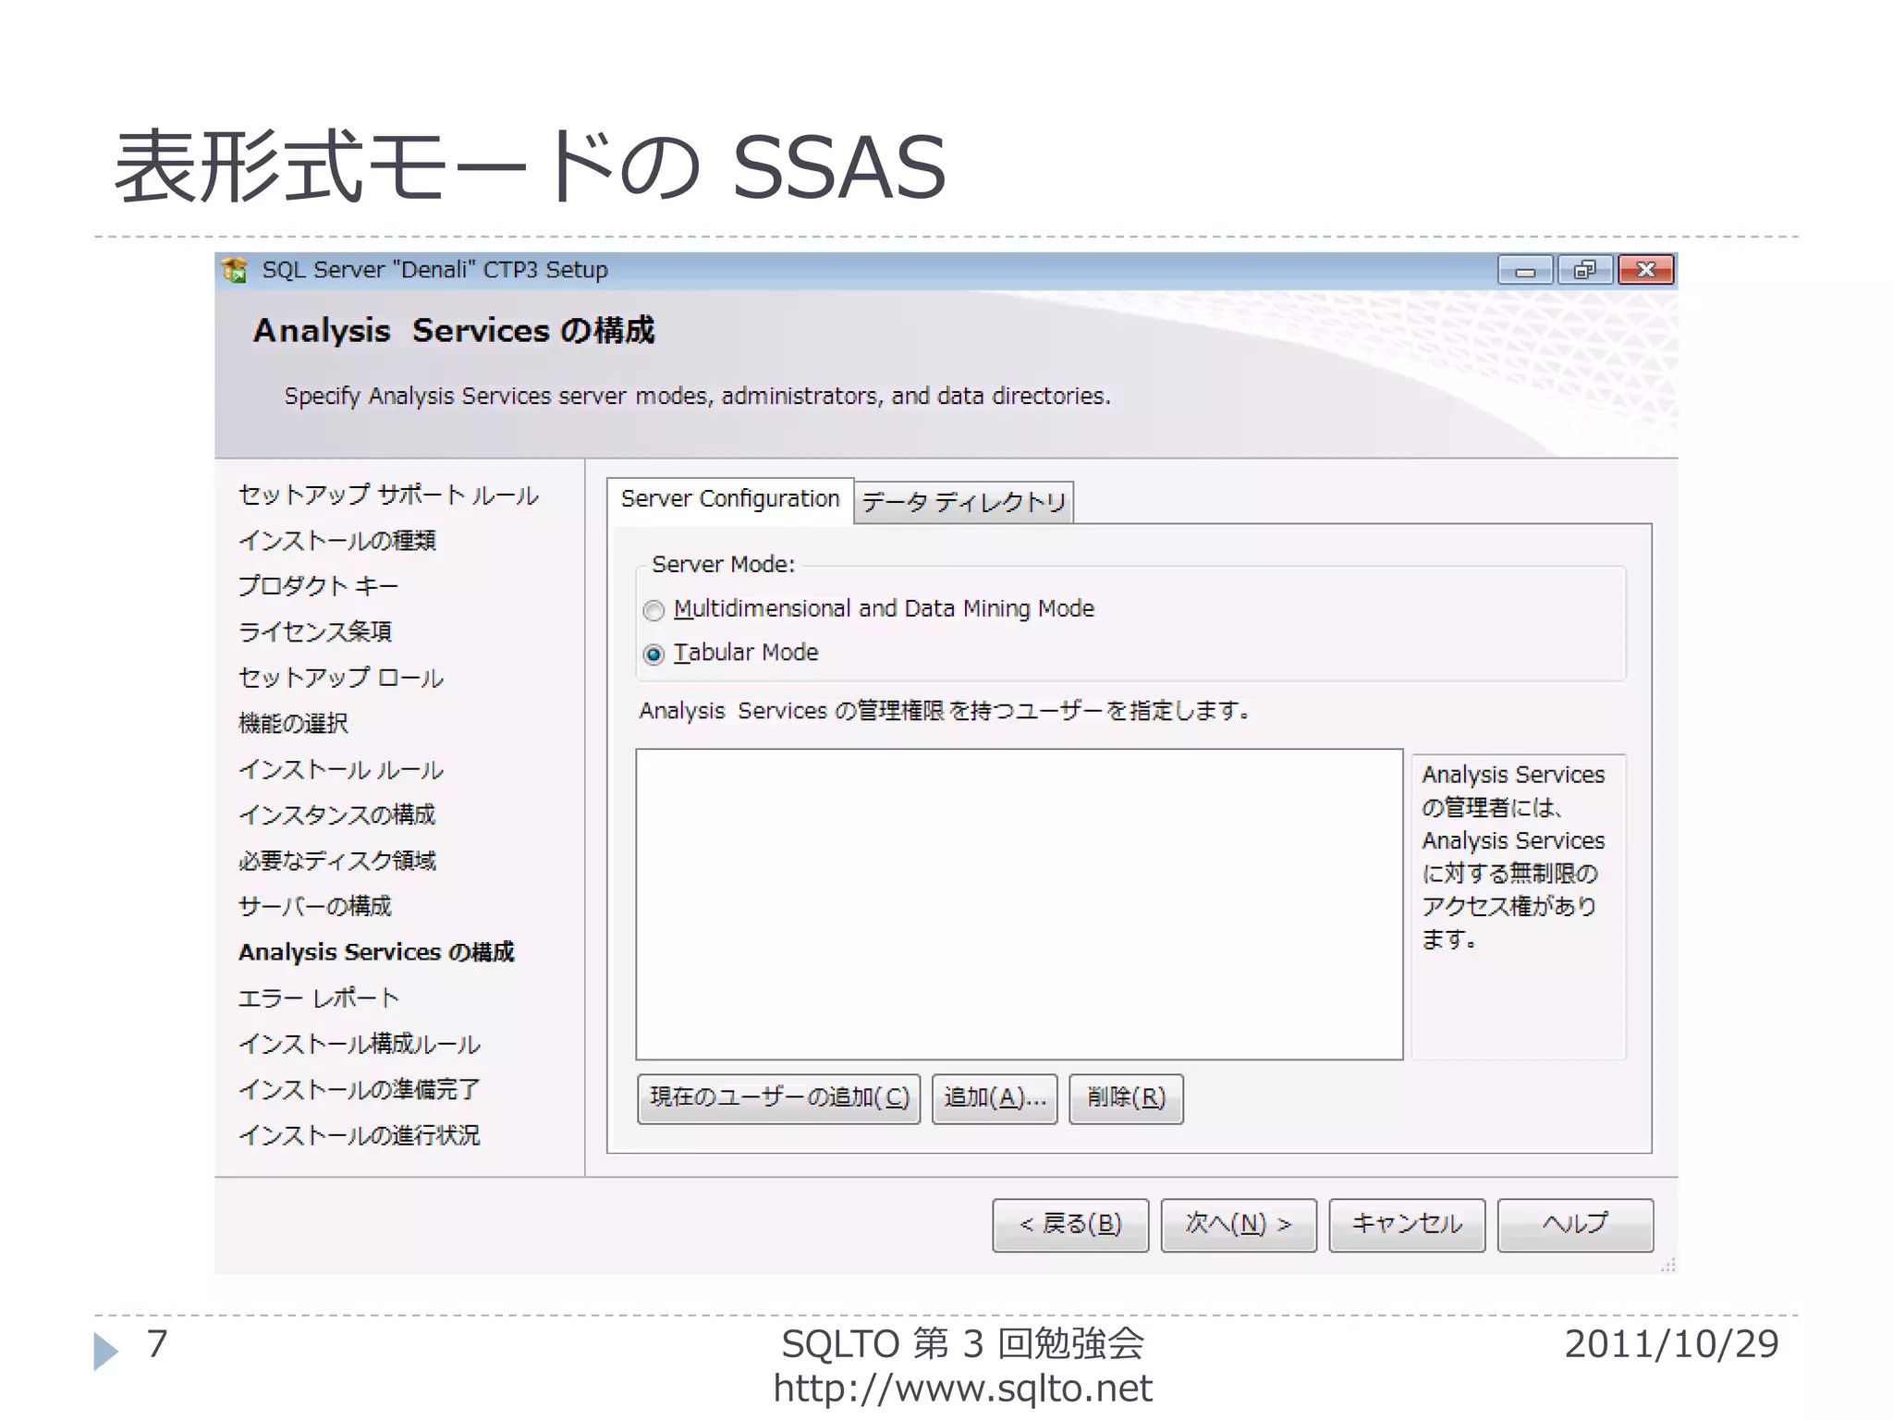Close the SQL Server Denali Setup window
1893x1420 pixels.
click(1646, 270)
